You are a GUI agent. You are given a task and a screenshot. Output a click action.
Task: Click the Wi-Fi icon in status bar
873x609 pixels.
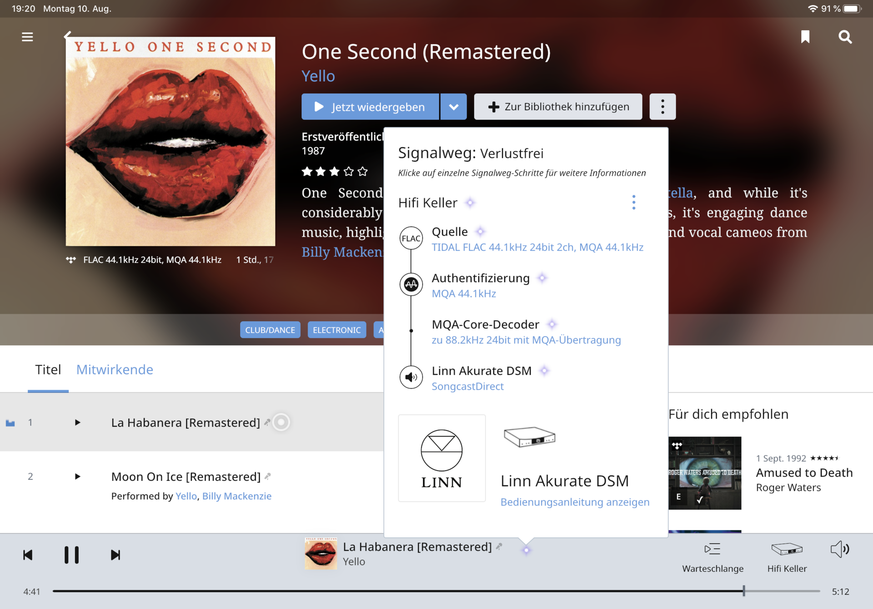pyautogui.click(x=813, y=9)
